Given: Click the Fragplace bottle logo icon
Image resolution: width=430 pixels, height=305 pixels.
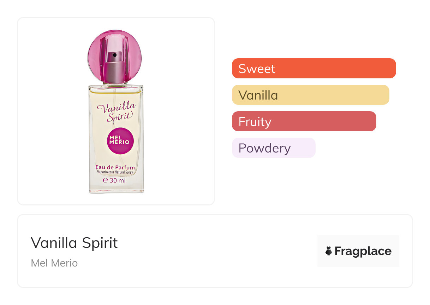Looking at the screenshot, I should 328,251.
